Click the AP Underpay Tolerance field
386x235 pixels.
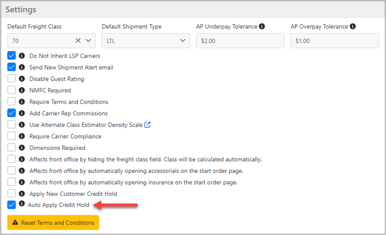tap(240, 41)
